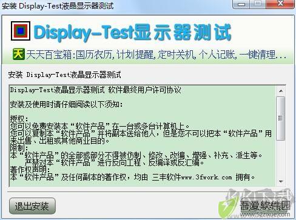Click the line 严禁对本“软件产品”进行反向工程
Viewport: 296px width, 220px height.
(115, 162)
